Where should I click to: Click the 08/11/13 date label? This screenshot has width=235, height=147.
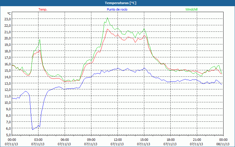click(223, 144)
